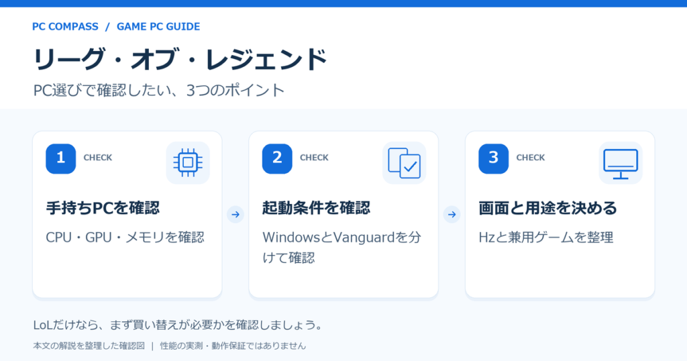Click the footnote 性能の実測・動作保証ではありません
687x361 pixels.
point(233,346)
